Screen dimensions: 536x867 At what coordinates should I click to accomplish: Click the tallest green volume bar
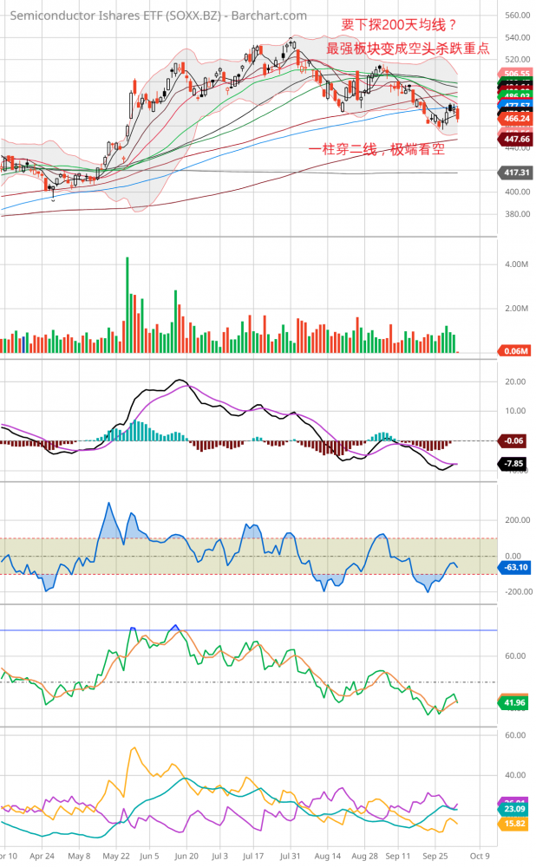tap(127, 303)
